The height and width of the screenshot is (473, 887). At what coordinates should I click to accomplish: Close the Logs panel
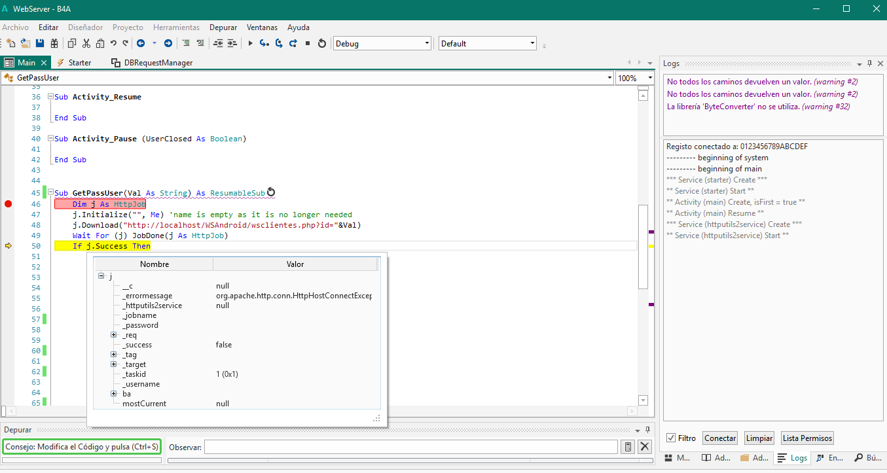880,63
